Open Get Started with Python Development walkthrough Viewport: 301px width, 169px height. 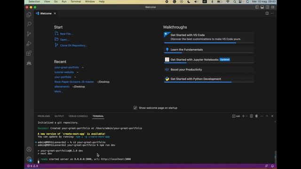coord(209,79)
